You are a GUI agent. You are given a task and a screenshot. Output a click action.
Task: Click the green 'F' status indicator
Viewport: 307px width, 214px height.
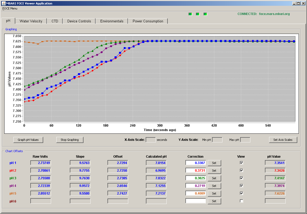(x=205, y=14)
